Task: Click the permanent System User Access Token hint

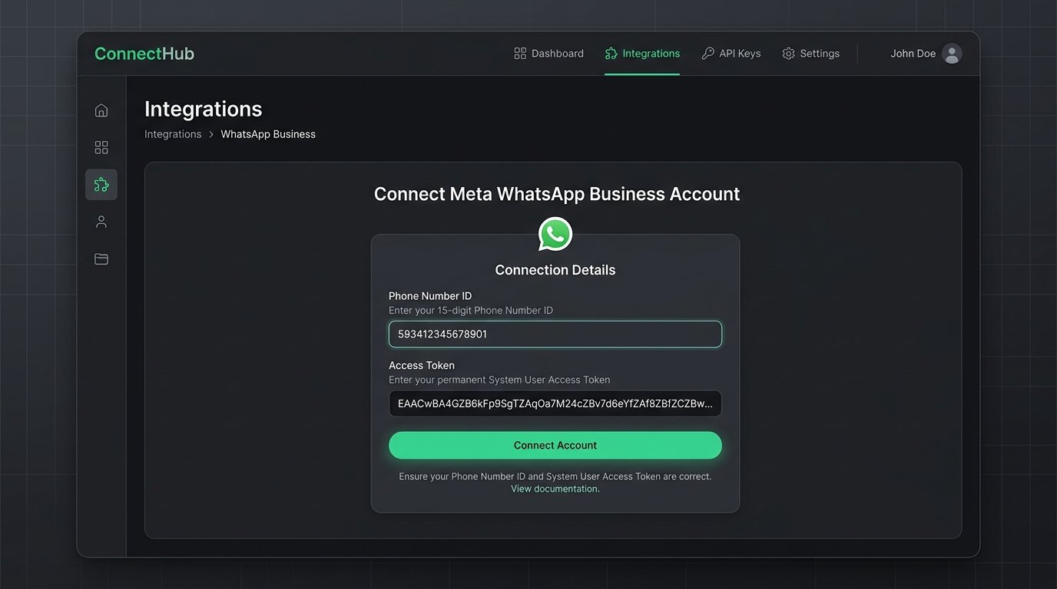Action: pyautogui.click(x=499, y=380)
